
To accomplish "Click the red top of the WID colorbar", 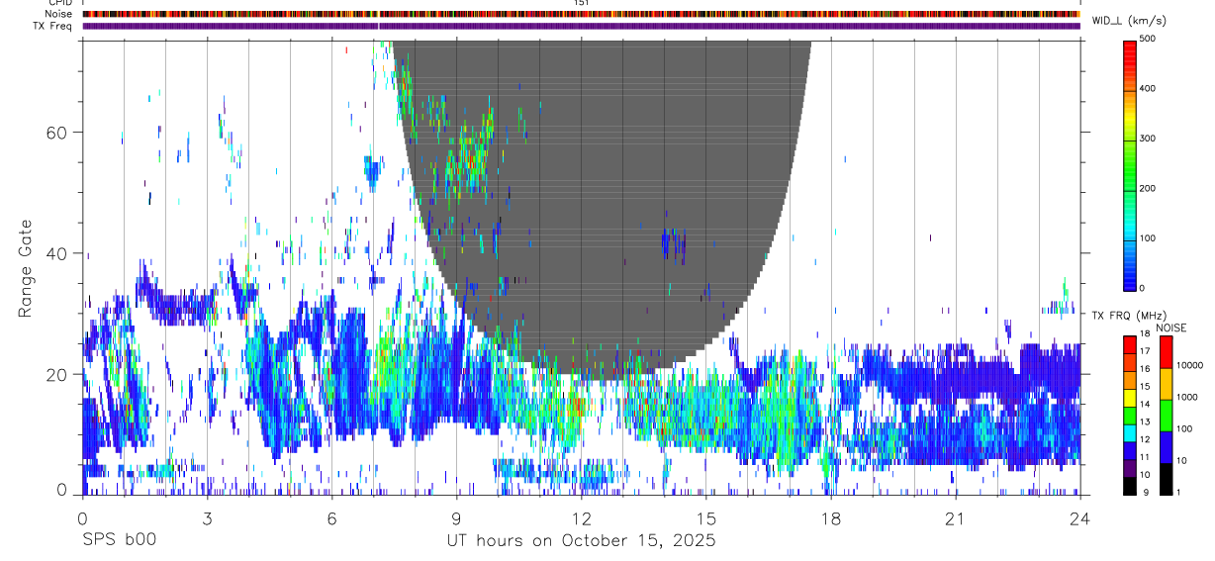I will [1129, 54].
